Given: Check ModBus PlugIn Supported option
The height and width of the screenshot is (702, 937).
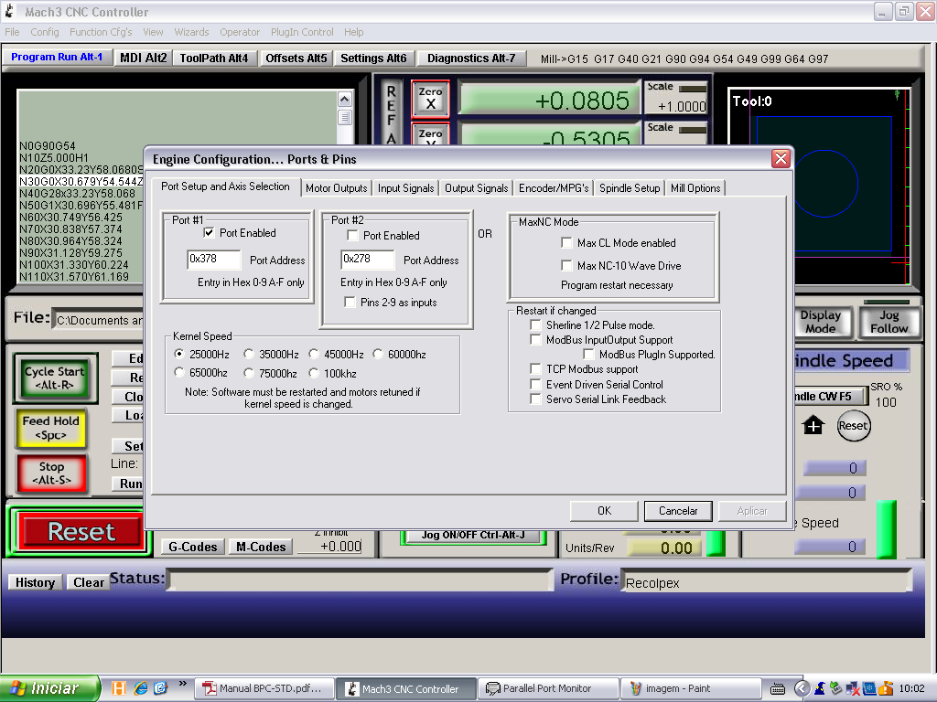Looking at the screenshot, I should (588, 354).
